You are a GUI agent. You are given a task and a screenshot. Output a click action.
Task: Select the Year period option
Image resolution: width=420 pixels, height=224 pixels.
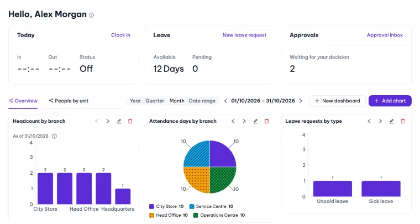[135, 101]
